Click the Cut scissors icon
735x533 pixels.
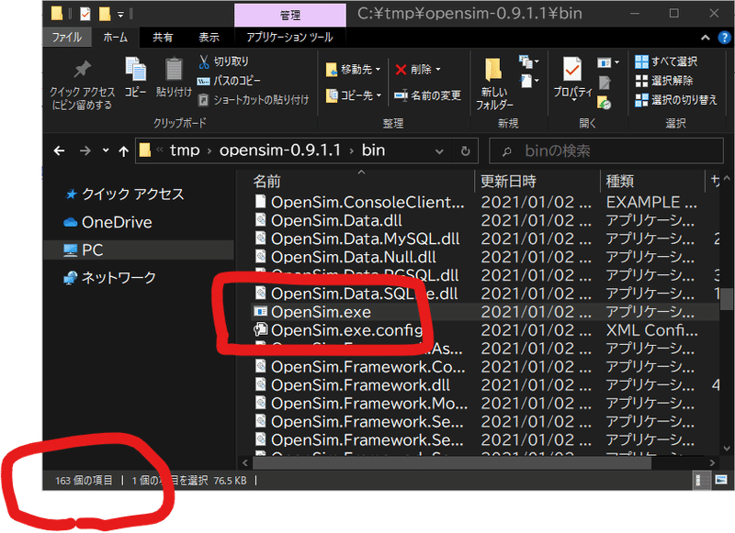click(x=203, y=61)
